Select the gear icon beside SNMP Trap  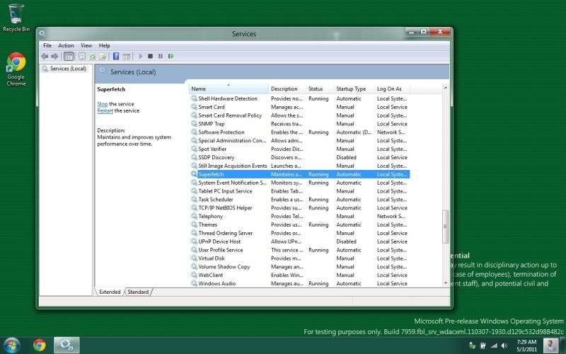tap(194, 124)
